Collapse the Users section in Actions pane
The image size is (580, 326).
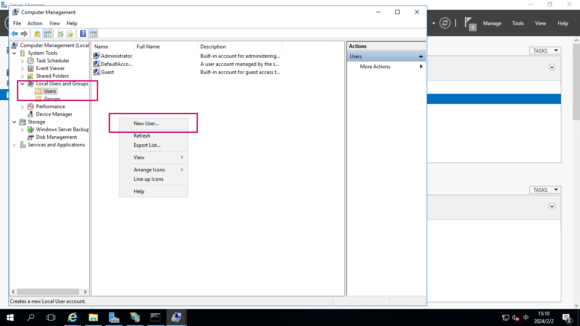click(421, 56)
